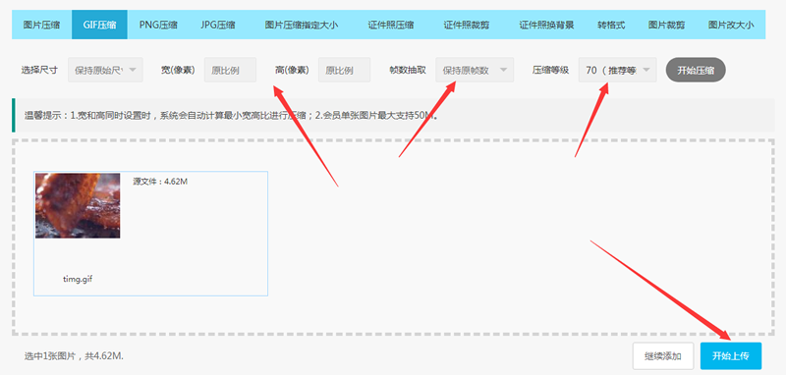Select the timg.gif thumbnail image
The width and height of the screenshot is (786, 375).
pyautogui.click(x=78, y=206)
